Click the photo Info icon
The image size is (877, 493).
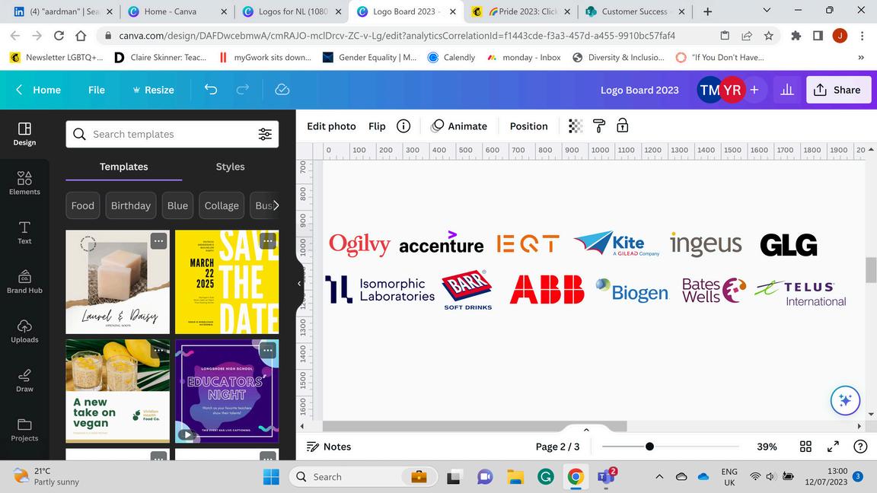click(x=403, y=126)
